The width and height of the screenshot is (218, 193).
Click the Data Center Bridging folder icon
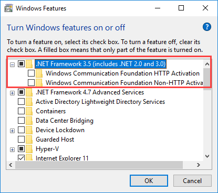point(29,121)
